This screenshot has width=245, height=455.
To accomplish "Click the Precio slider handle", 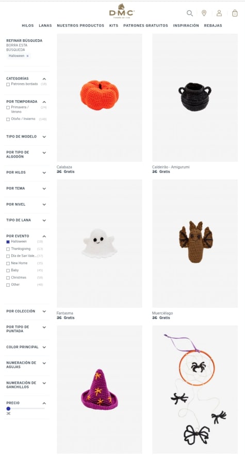I will 8,409.
